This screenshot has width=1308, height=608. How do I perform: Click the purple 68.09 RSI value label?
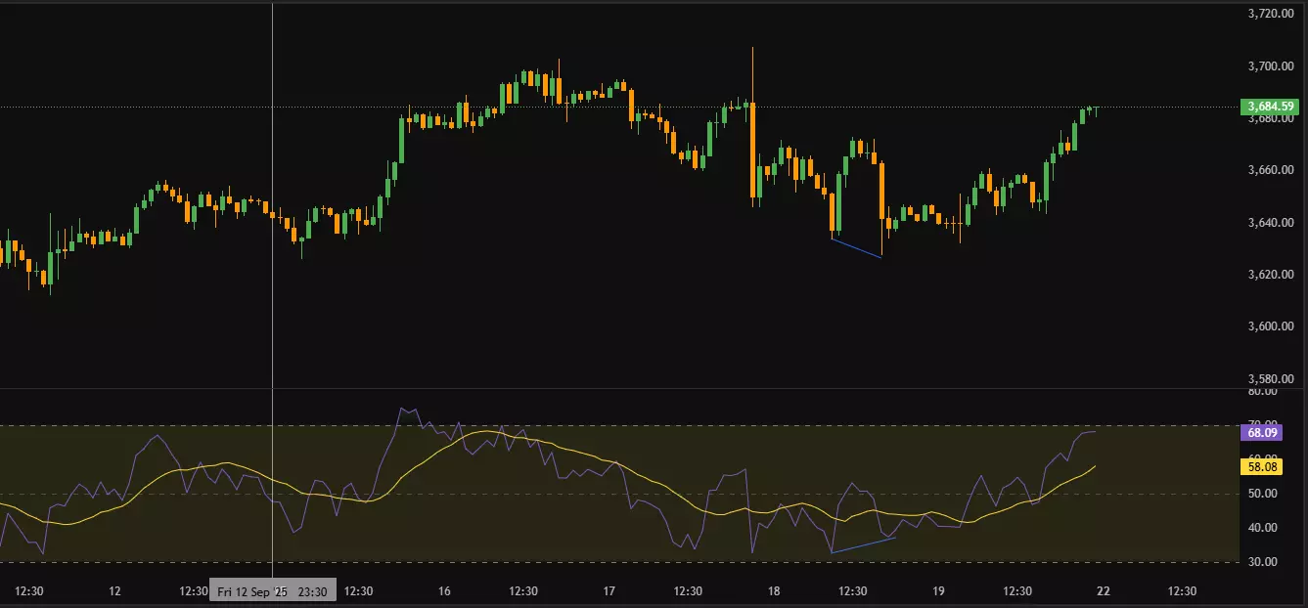click(x=1261, y=432)
